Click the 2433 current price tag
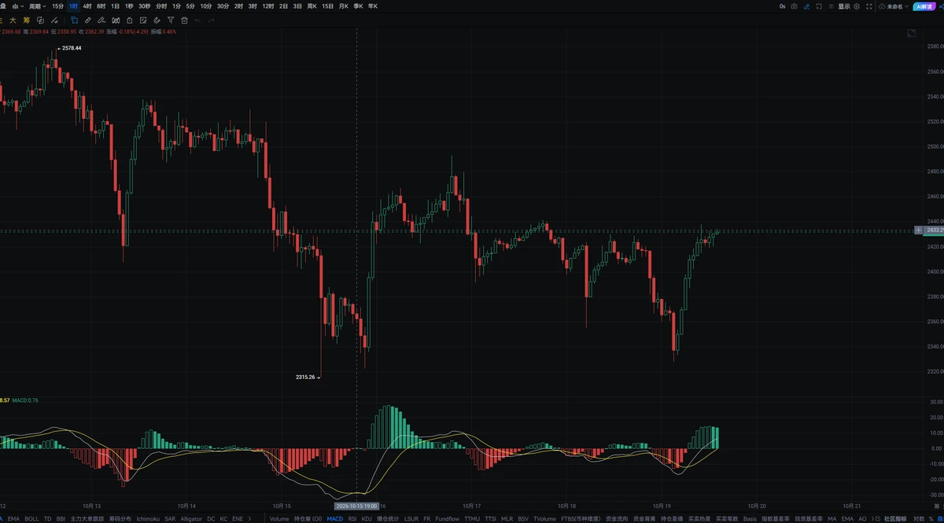This screenshot has height=523, width=944. pyautogui.click(x=935, y=230)
